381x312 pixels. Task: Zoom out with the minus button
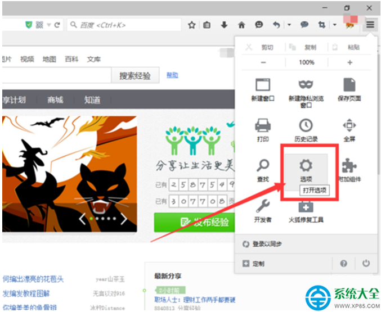click(x=263, y=62)
